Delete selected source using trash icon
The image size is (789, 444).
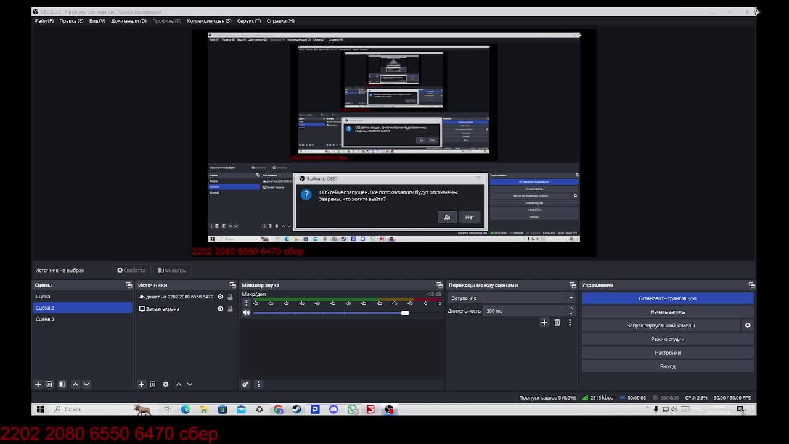click(153, 384)
